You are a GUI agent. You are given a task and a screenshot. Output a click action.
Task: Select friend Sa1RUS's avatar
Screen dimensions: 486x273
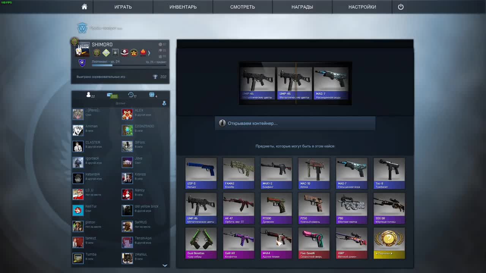click(x=127, y=226)
